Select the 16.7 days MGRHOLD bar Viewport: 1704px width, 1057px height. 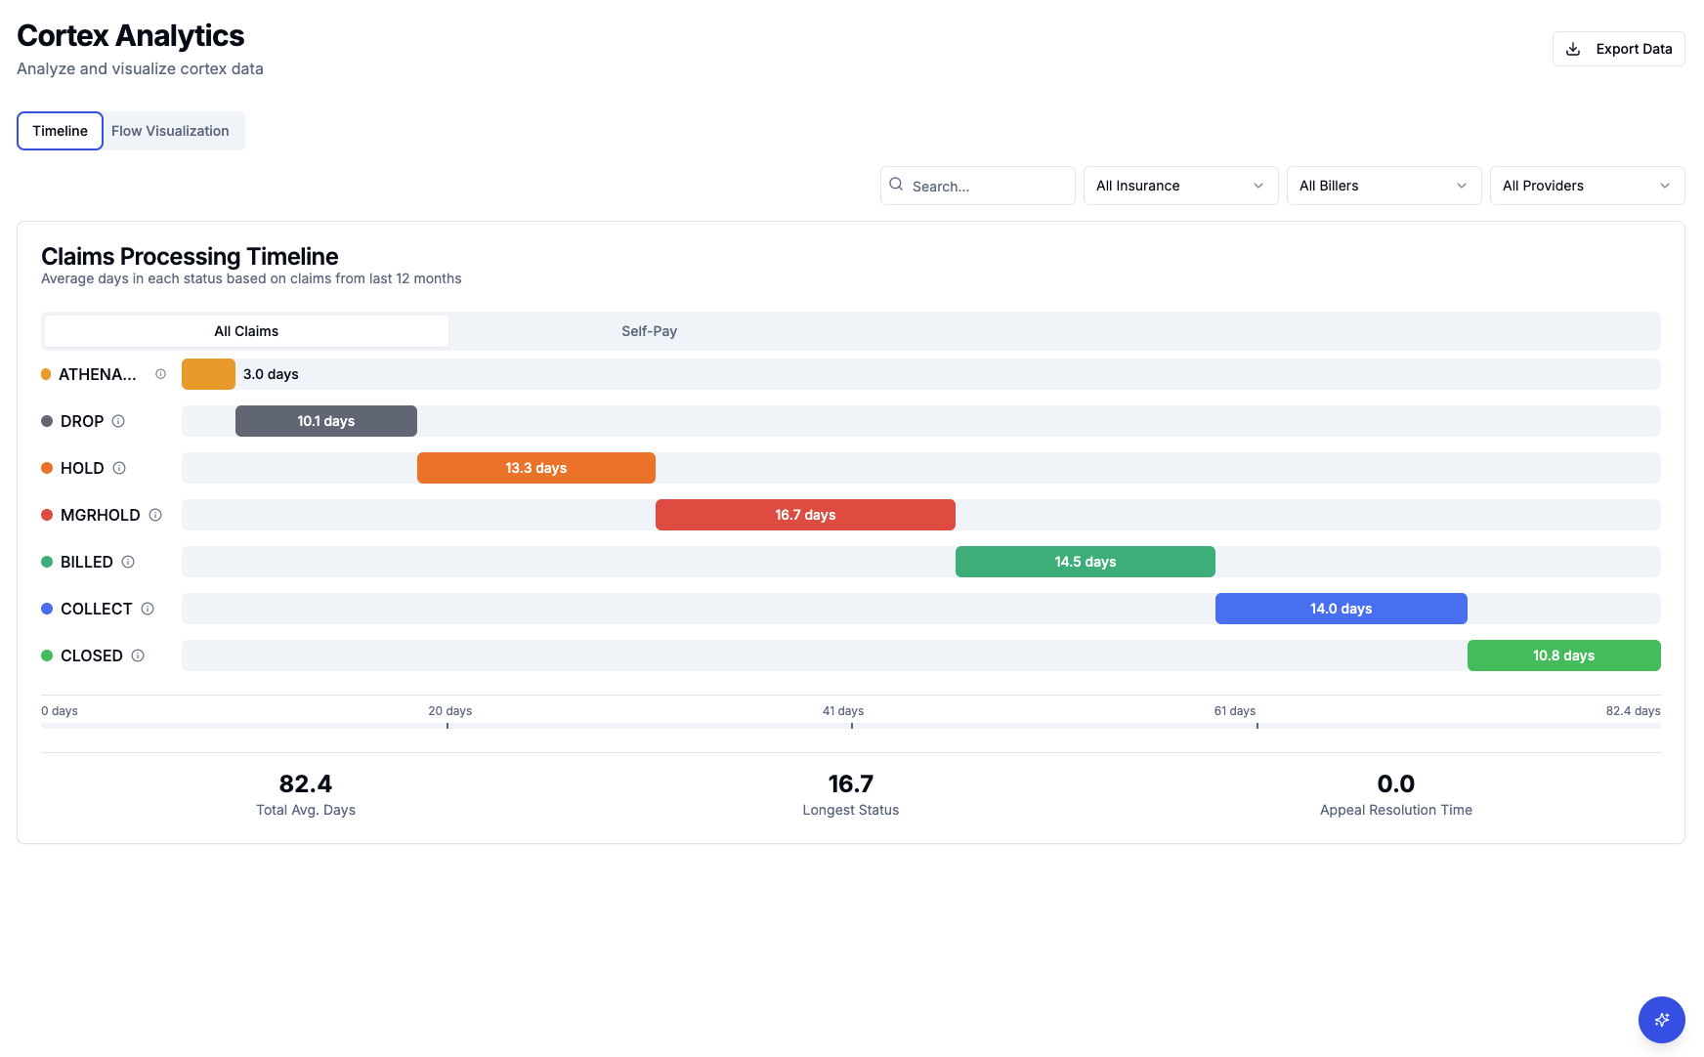(x=805, y=515)
